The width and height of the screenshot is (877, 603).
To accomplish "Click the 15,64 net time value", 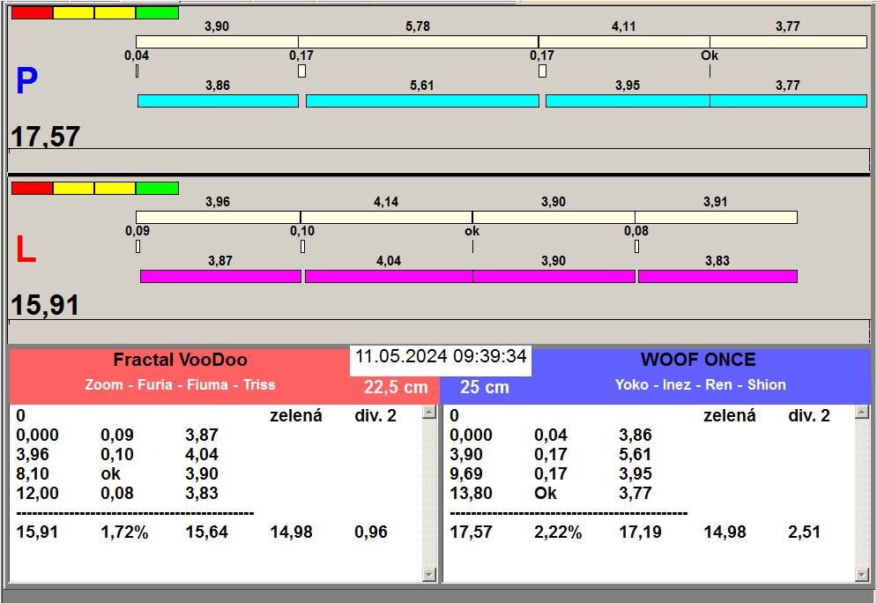I will (206, 532).
